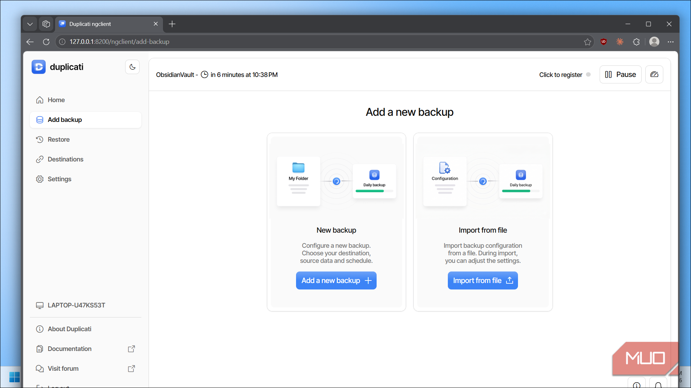Click the Visit forum chat icon
The image size is (691, 388).
[x=40, y=369]
